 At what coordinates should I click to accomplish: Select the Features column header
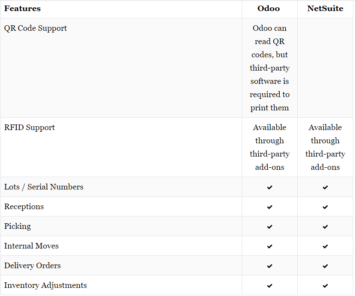pos(22,9)
